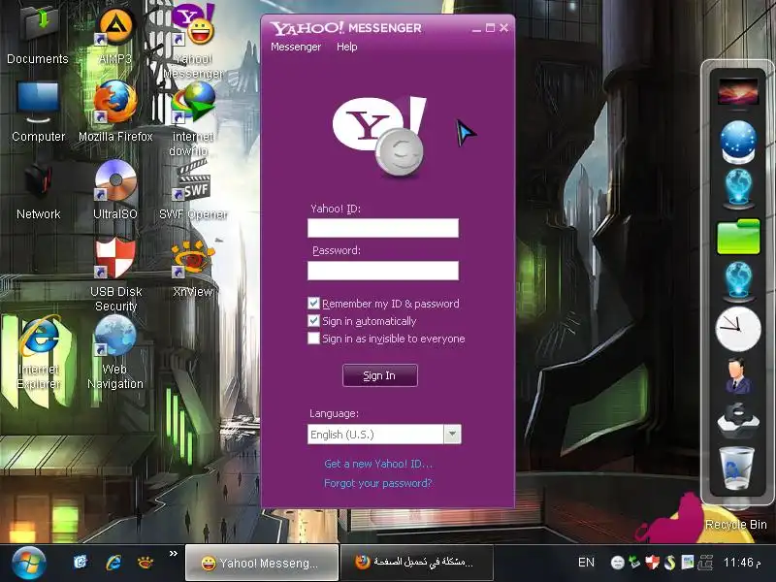The image size is (776, 582).
Task: Click the wallpaper thumbnail in the side dock
Action: pos(738,90)
